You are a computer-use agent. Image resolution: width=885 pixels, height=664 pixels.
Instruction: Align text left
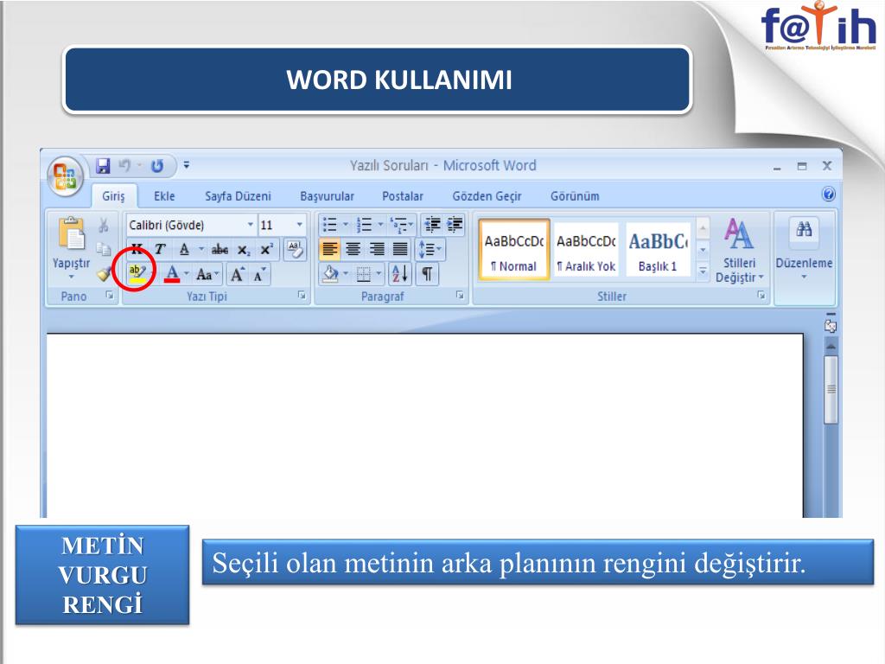[330, 249]
